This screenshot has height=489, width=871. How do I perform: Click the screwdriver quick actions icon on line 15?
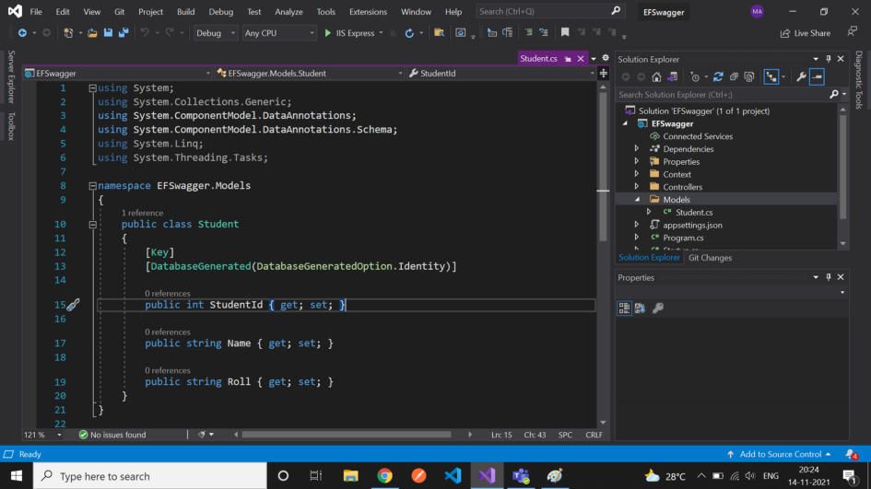[x=73, y=305]
